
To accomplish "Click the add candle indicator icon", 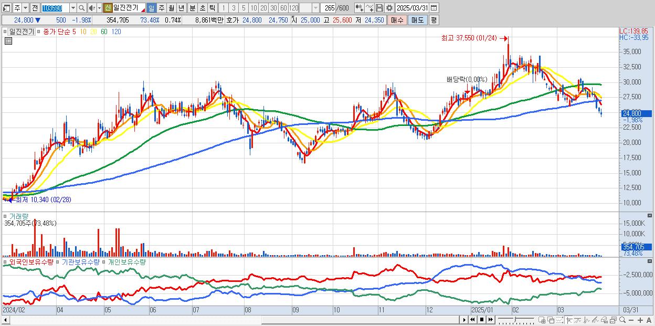I will [x=360, y=8].
